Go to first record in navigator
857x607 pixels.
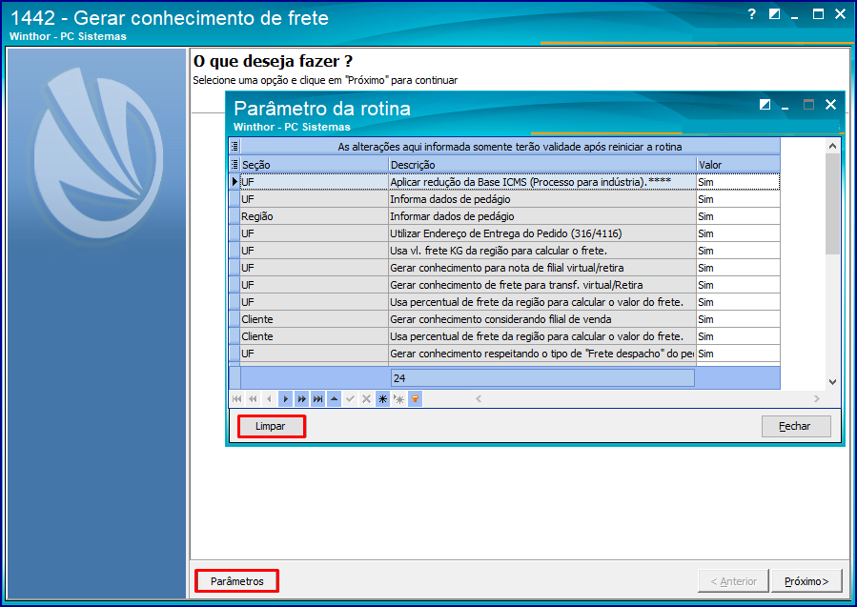pyautogui.click(x=236, y=399)
